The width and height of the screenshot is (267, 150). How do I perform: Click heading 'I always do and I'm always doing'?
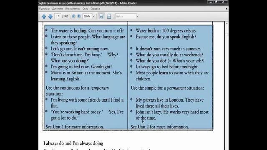click(73, 143)
